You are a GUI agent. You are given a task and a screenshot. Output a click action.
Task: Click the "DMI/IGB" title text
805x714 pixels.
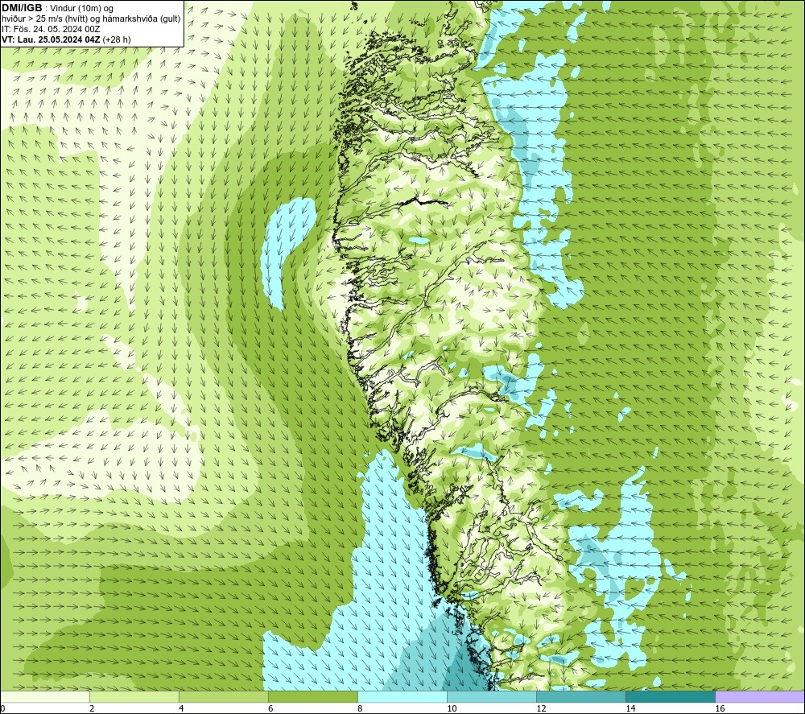pyautogui.click(x=22, y=8)
